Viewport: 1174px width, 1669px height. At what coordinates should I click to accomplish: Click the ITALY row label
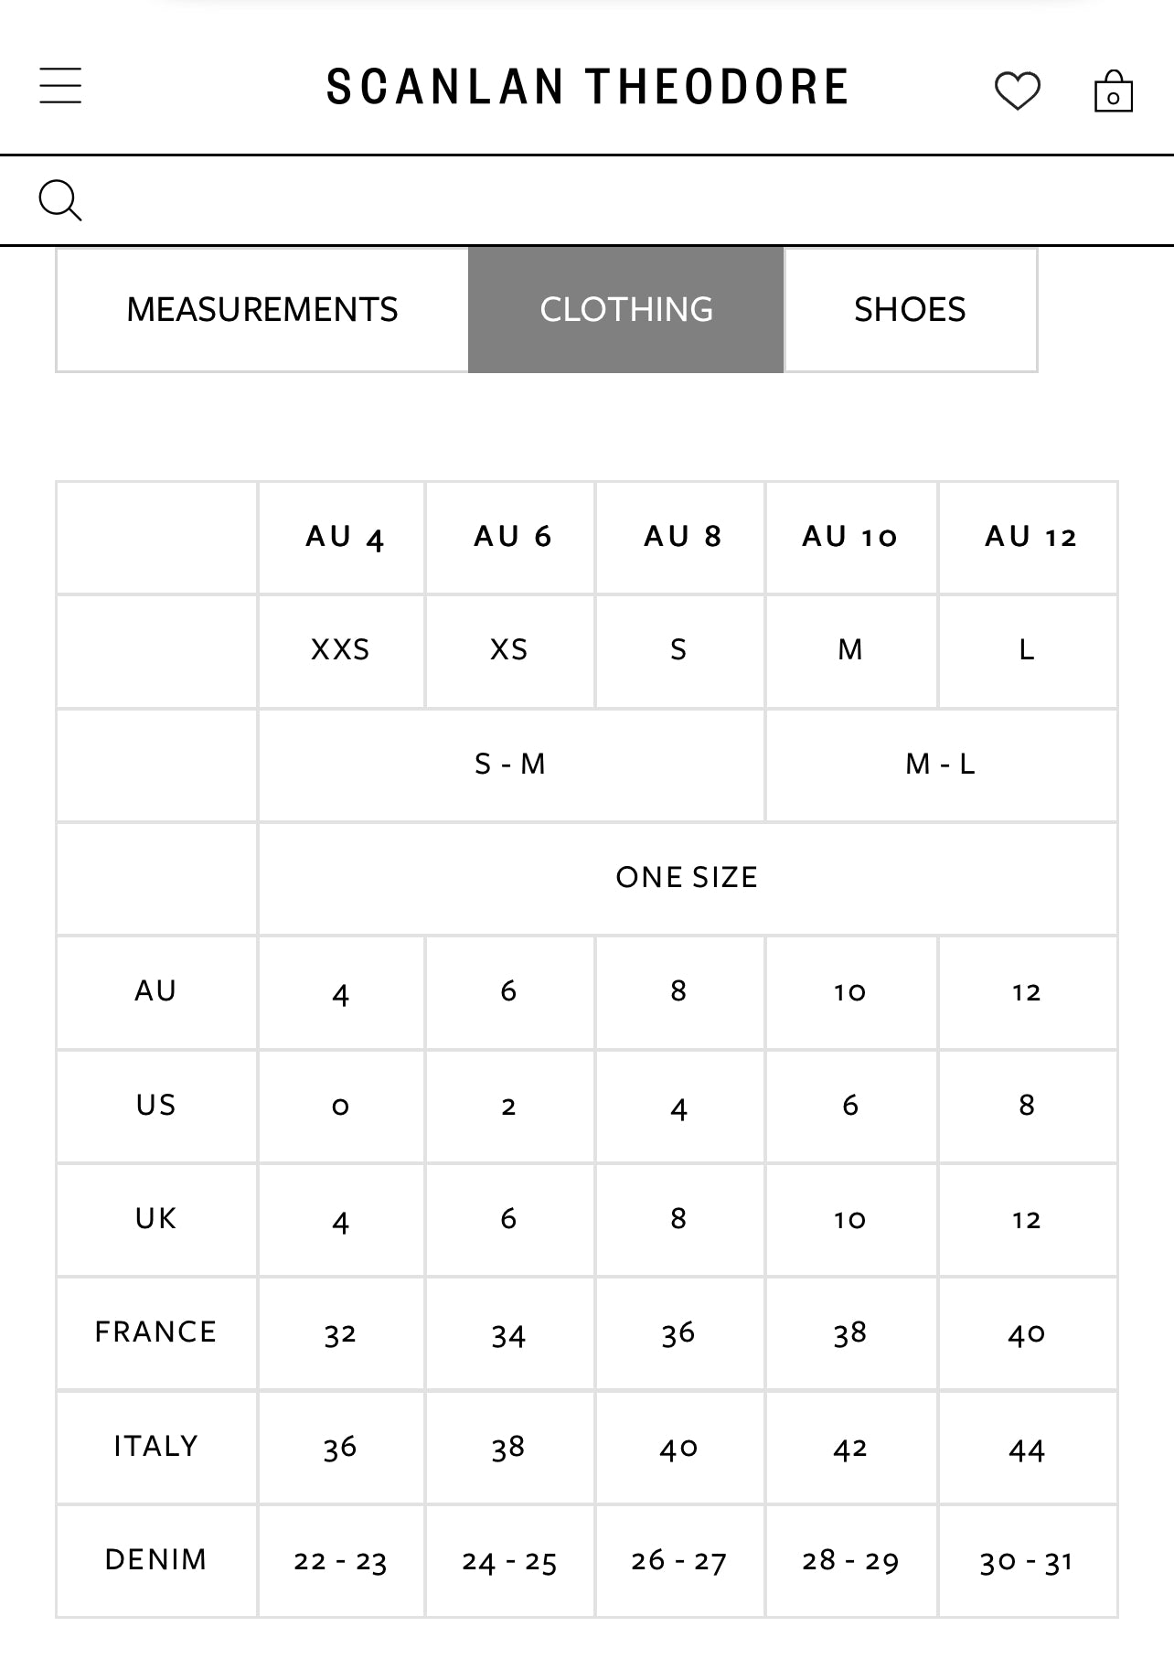point(155,1447)
